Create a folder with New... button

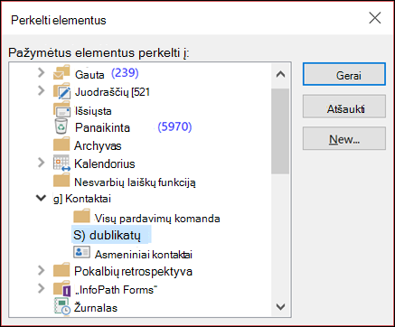tap(344, 138)
